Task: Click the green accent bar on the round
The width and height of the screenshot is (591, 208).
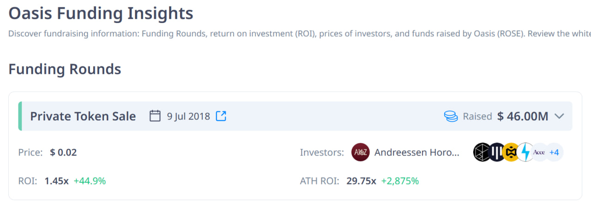Action: [x=20, y=116]
